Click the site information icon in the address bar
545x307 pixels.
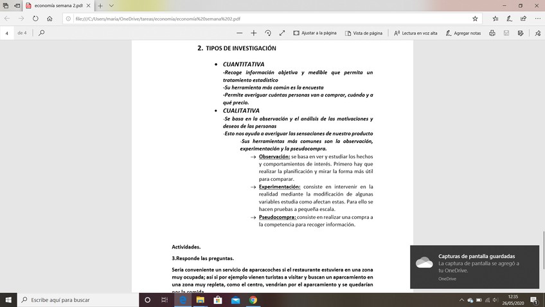[69, 19]
